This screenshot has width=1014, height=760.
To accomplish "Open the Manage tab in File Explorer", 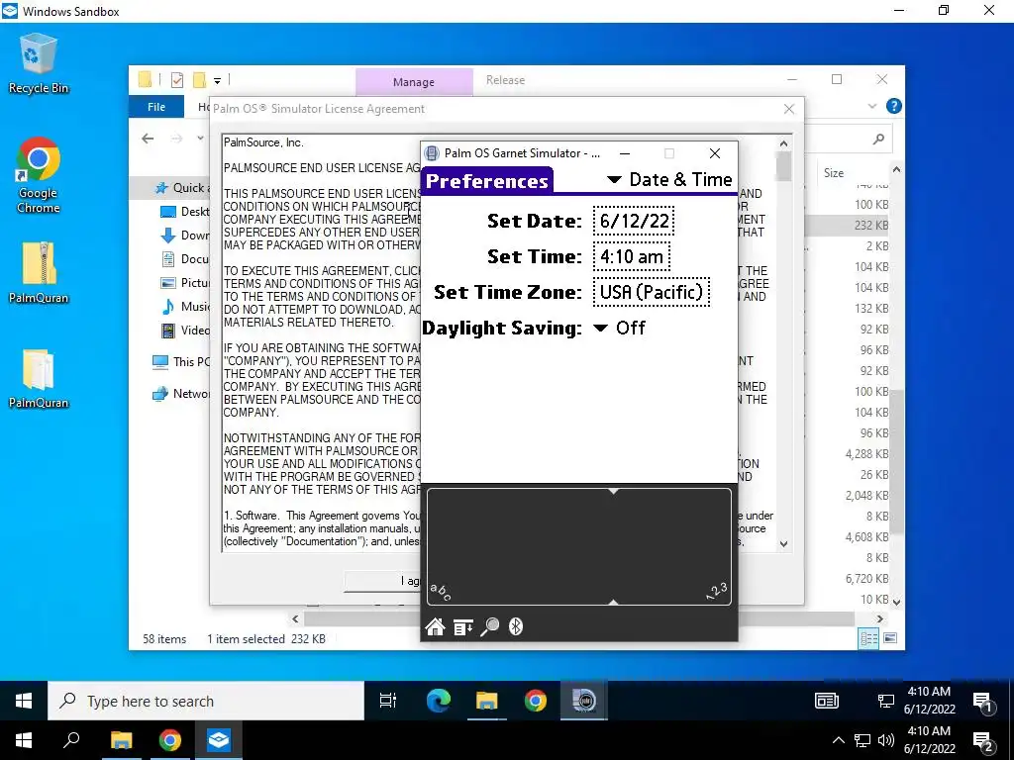I will coord(414,82).
